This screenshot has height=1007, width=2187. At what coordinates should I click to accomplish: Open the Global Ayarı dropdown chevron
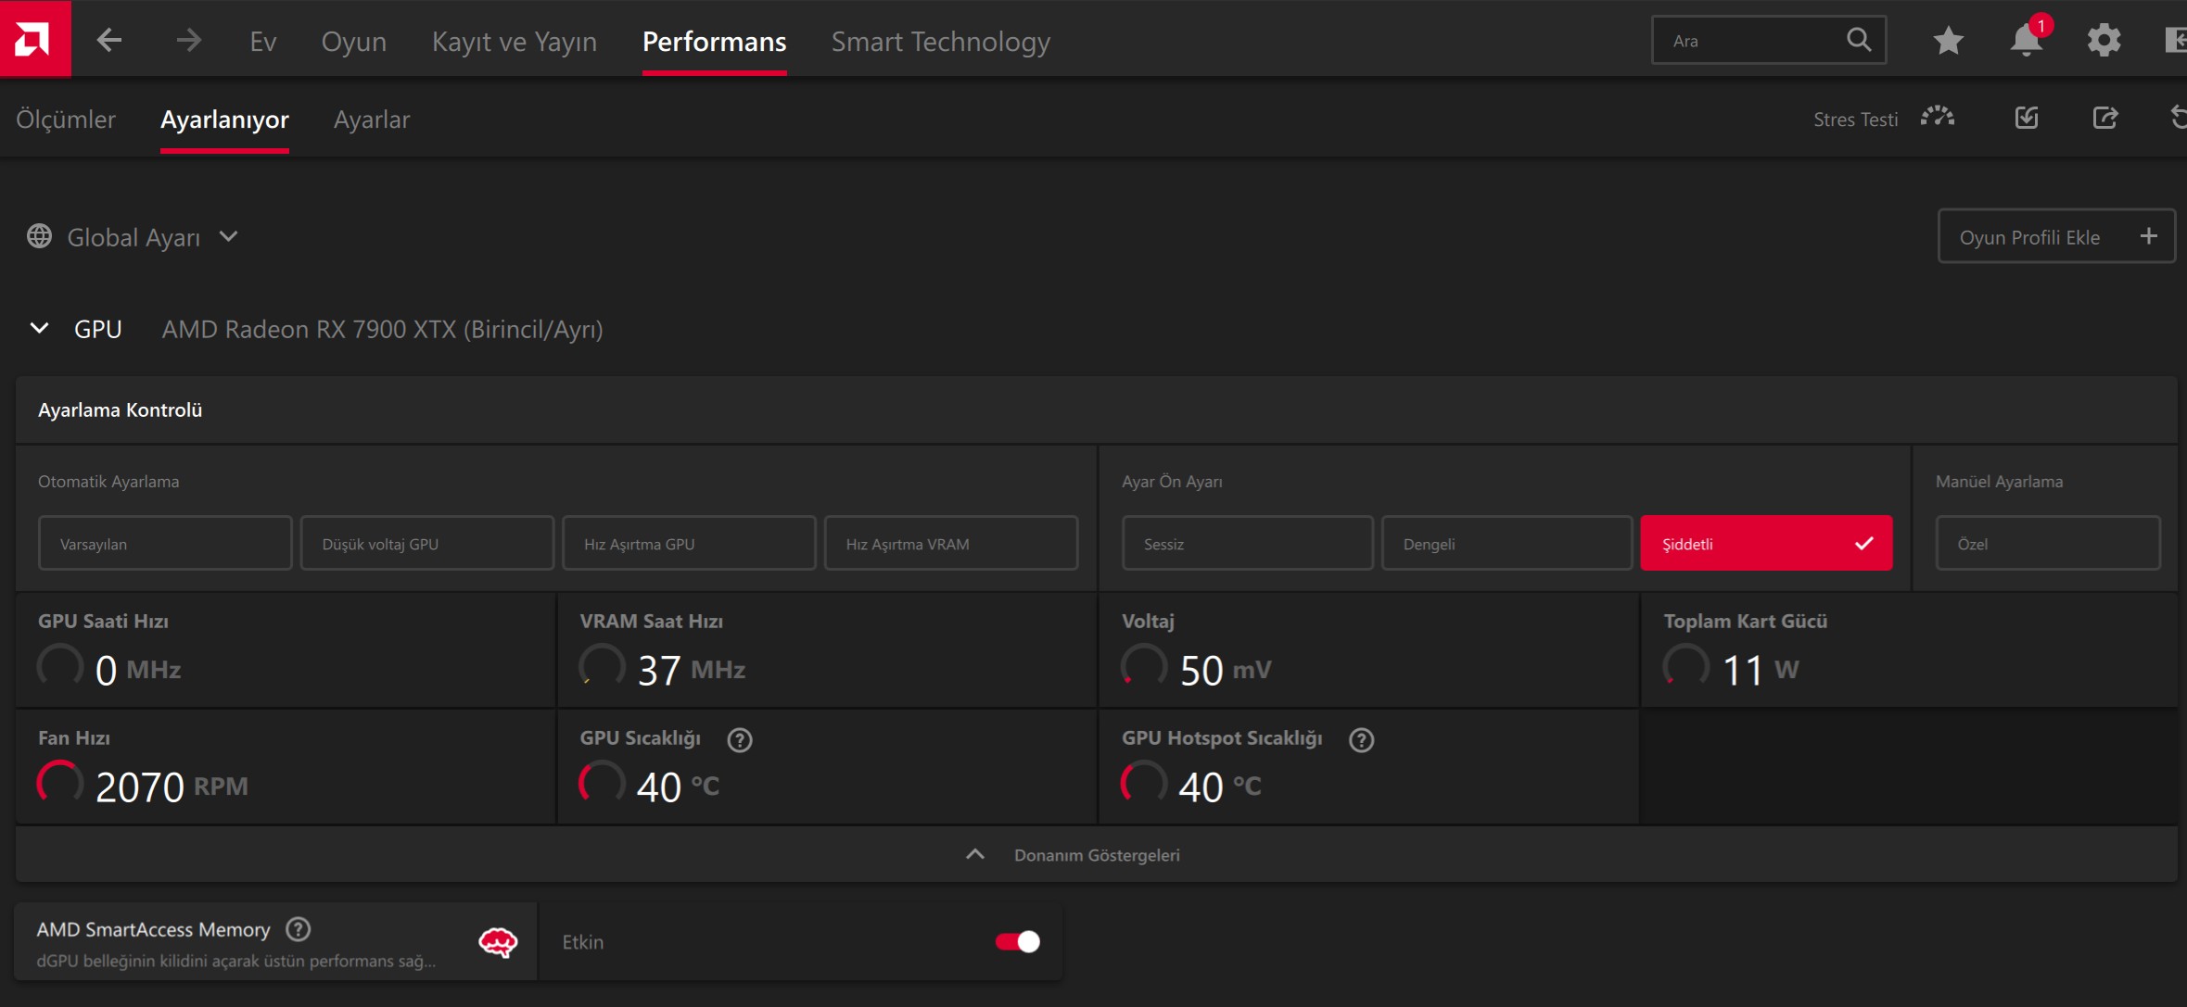[x=228, y=236]
